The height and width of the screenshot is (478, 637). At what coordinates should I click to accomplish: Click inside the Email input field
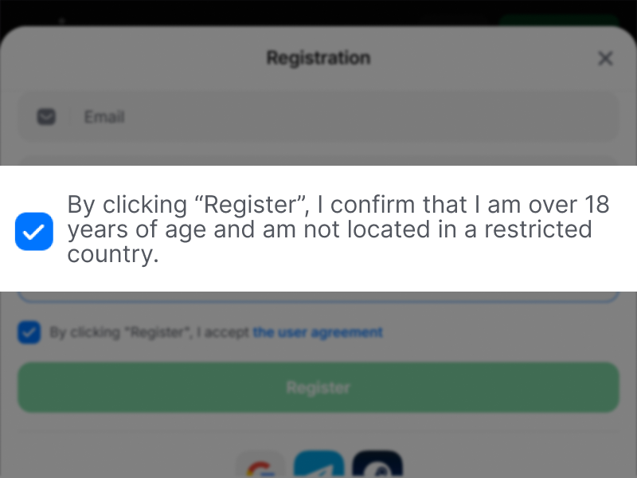[318, 116]
